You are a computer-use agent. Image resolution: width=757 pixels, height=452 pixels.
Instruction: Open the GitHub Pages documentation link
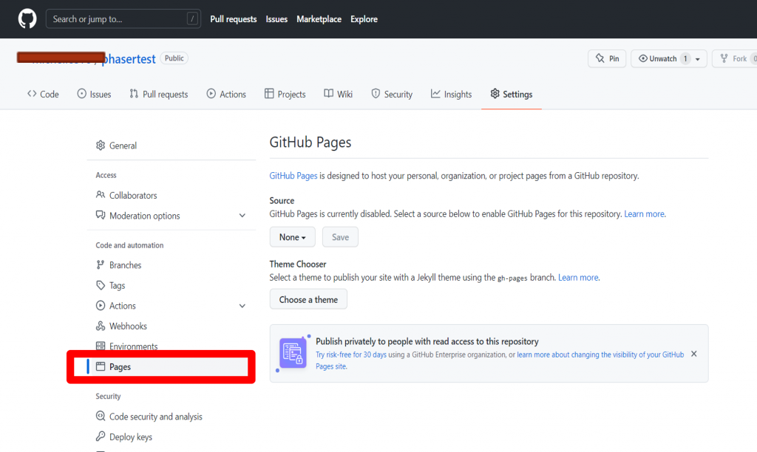pos(293,176)
